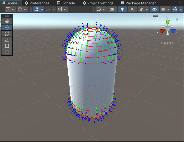Open the window three-dot options menu

tap(180, 3)
